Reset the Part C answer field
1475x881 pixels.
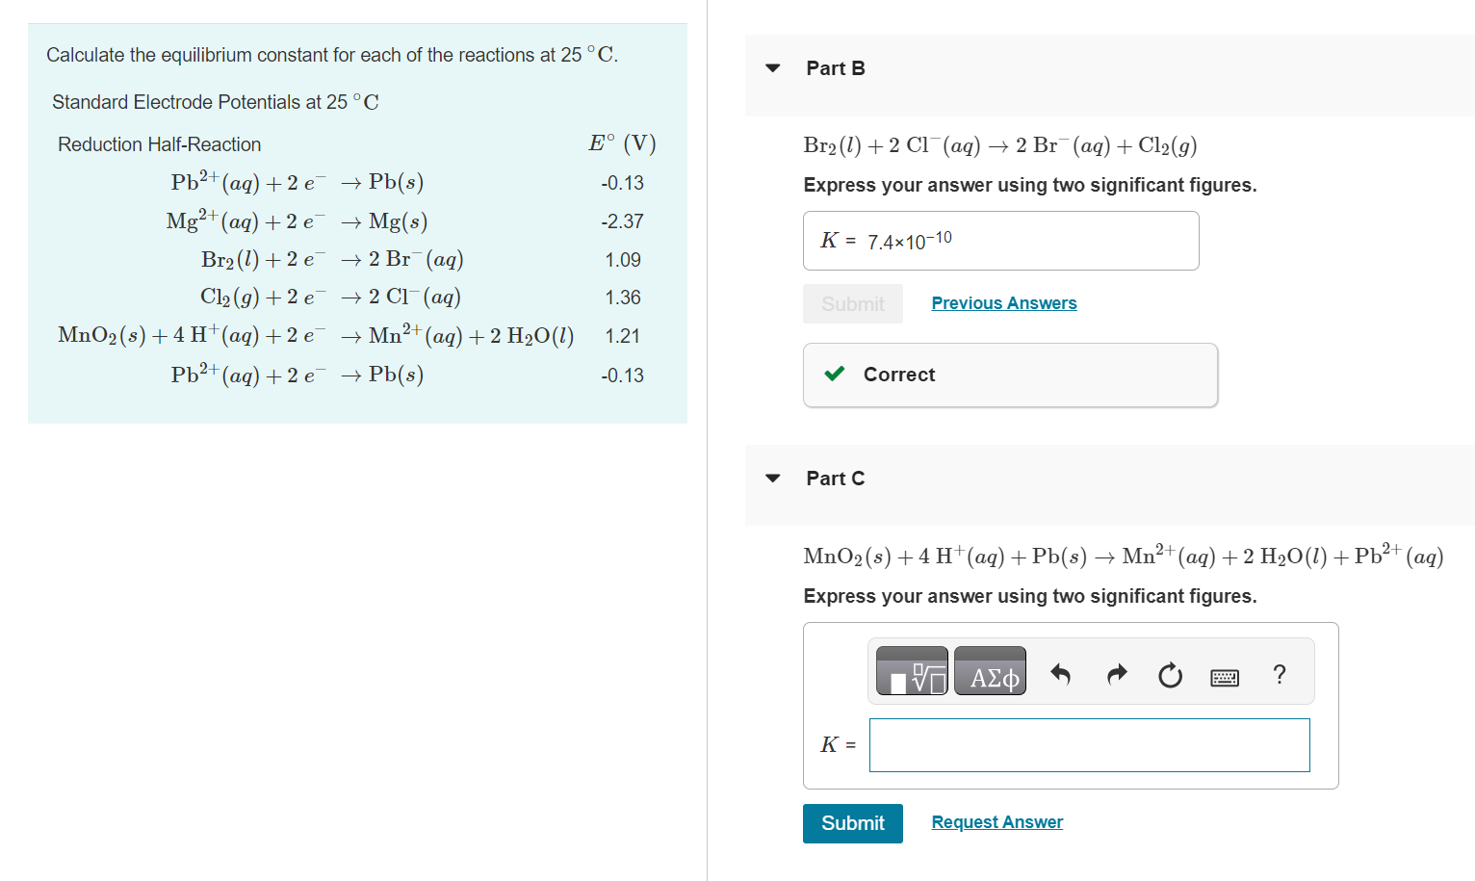[x=1169, y=675]
